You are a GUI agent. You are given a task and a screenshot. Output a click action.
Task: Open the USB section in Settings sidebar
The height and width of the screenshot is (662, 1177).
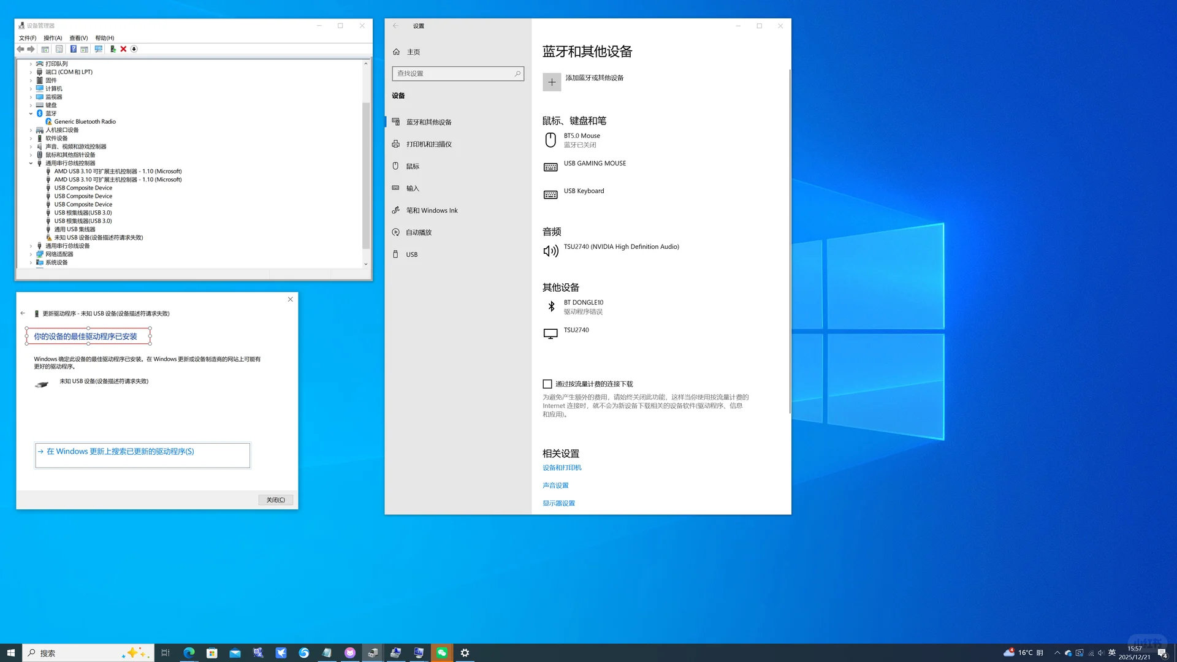pyautogui.click(x=411, y=254)
